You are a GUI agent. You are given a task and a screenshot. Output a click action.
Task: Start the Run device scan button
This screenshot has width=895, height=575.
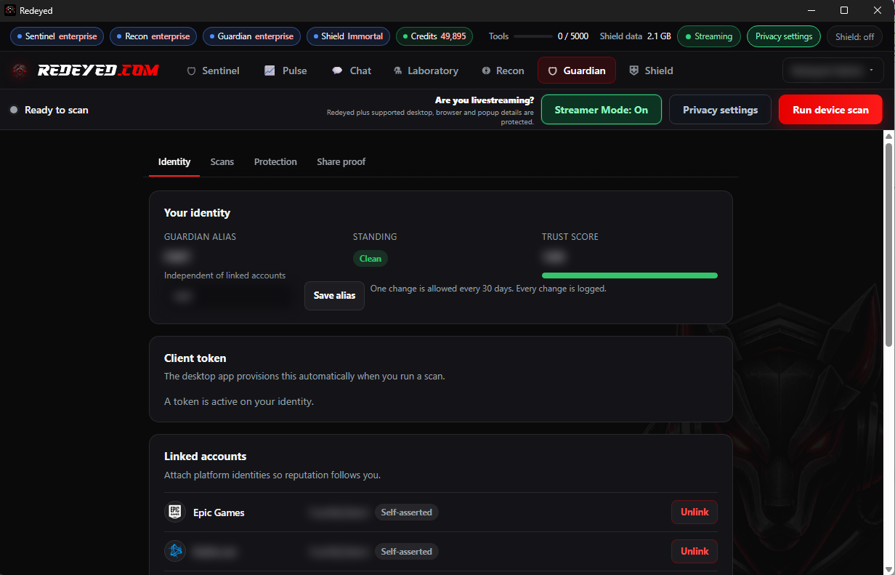click(x=830, y=110)
